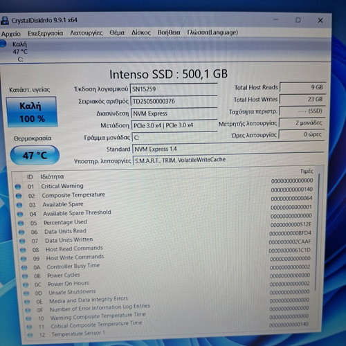346x346 pixels.
Task: Open the Δίσκος menu
Action: pos(141,33)
